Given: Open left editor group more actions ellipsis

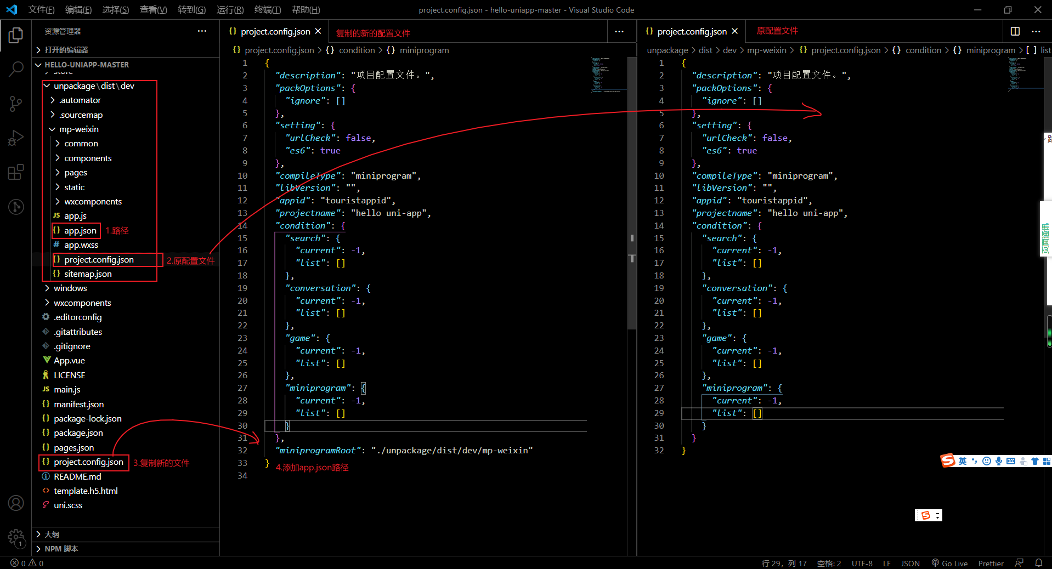Looking at the screenshot, I should (x=619, y=31).
